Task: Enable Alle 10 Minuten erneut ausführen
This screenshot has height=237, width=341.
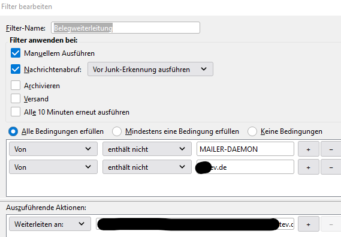Action: tap(16, 112)
